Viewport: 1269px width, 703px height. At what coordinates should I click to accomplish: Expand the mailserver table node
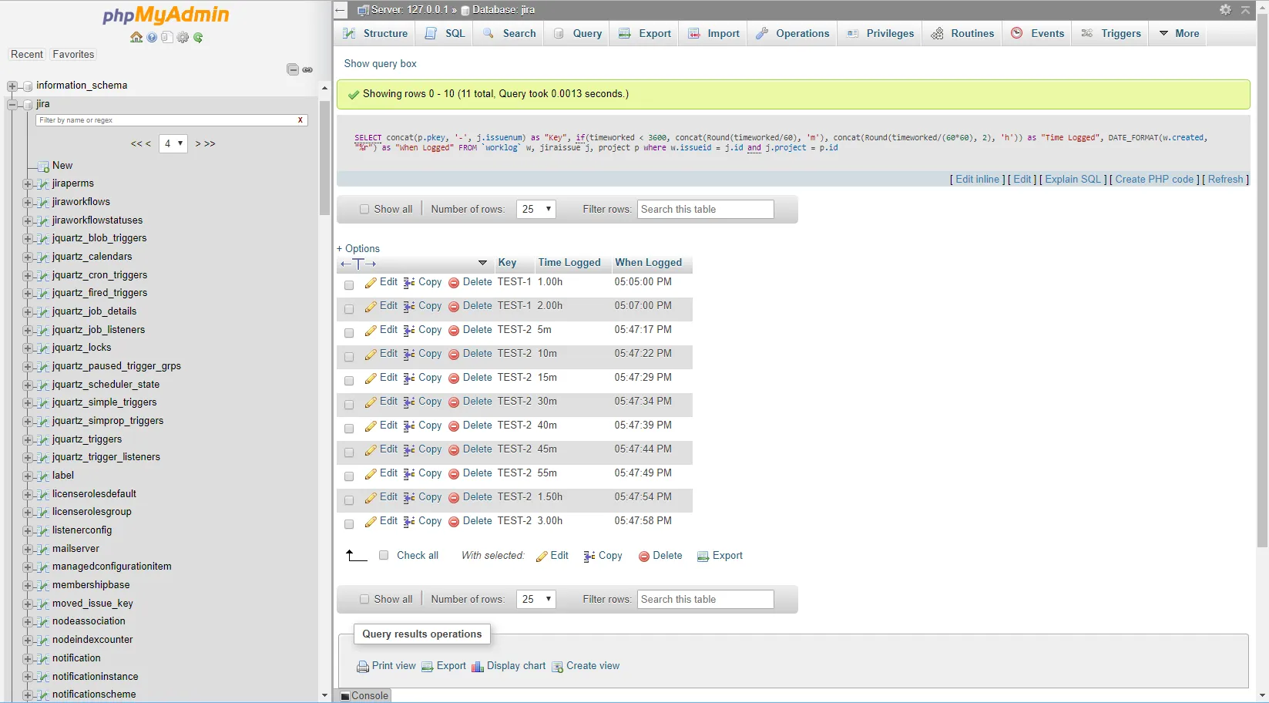tap(28, 549)
